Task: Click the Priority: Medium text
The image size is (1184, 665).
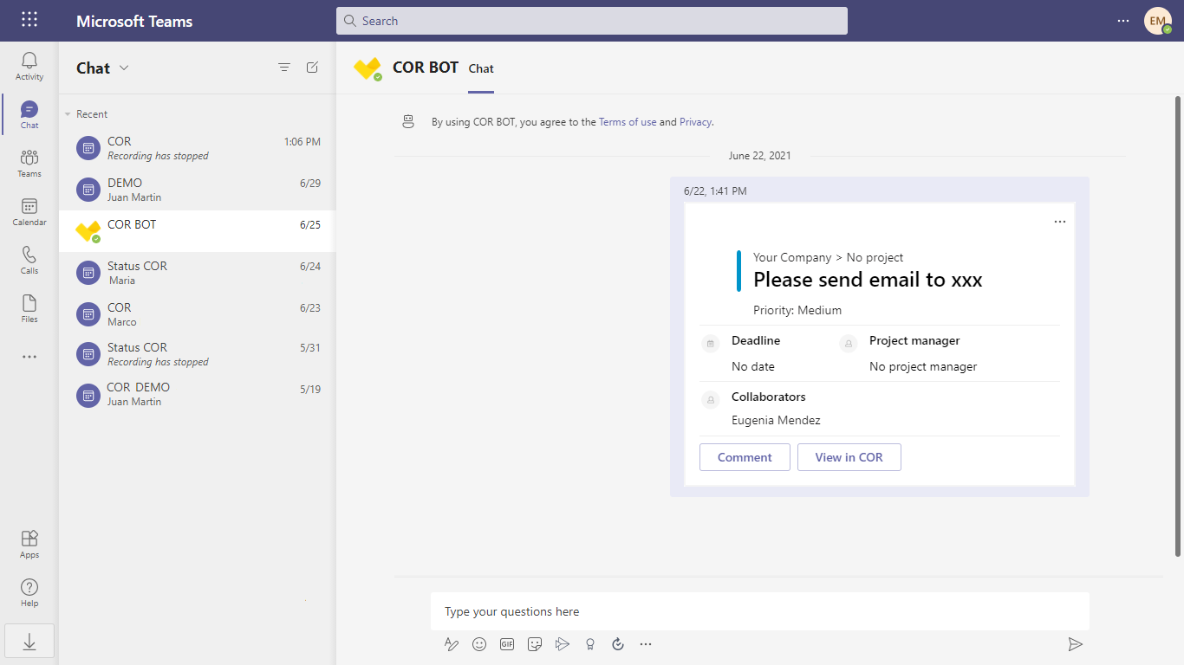Action: pyautogui.click(x=797, y=310)
